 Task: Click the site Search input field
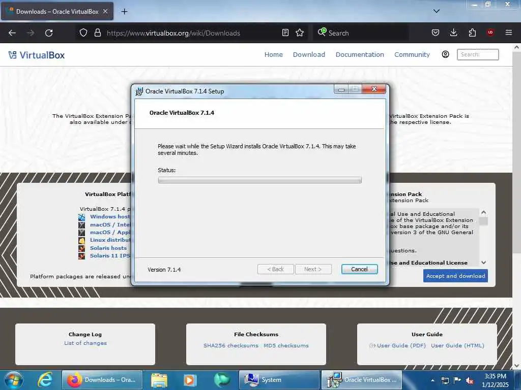(x=478, y=54)
